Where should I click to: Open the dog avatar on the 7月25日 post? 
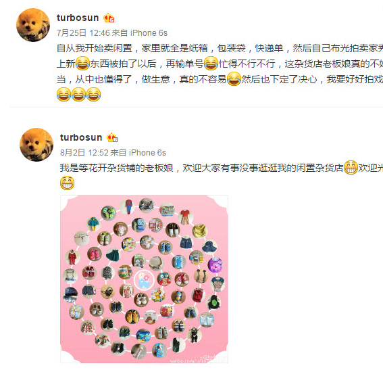point(33,25)
